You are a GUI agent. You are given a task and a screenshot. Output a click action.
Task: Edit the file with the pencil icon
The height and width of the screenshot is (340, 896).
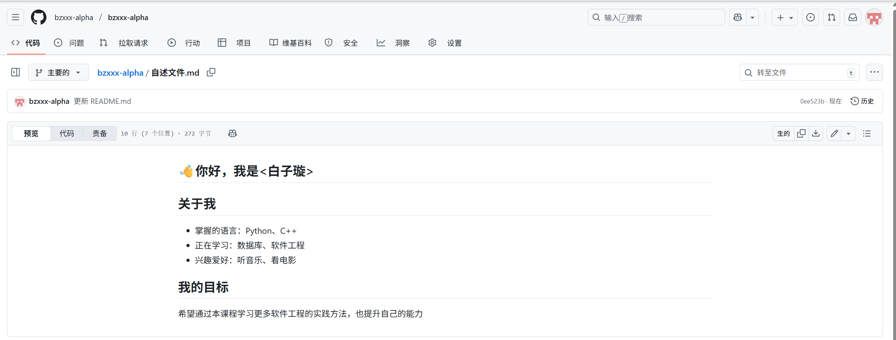(x=834, y=133)
